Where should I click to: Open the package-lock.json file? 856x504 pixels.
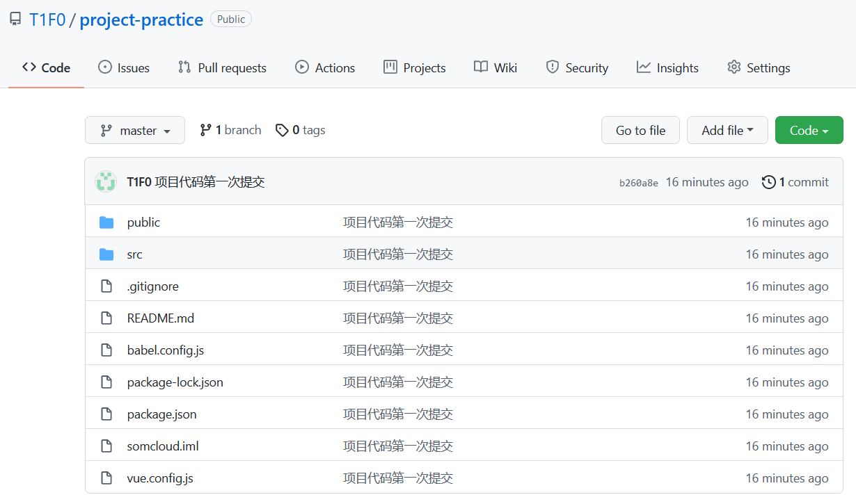[x=175, y=382]
